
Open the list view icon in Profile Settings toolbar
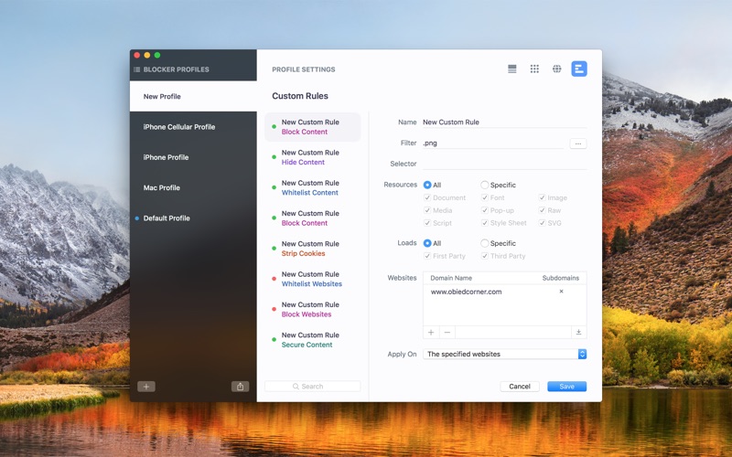coord(512,69)
